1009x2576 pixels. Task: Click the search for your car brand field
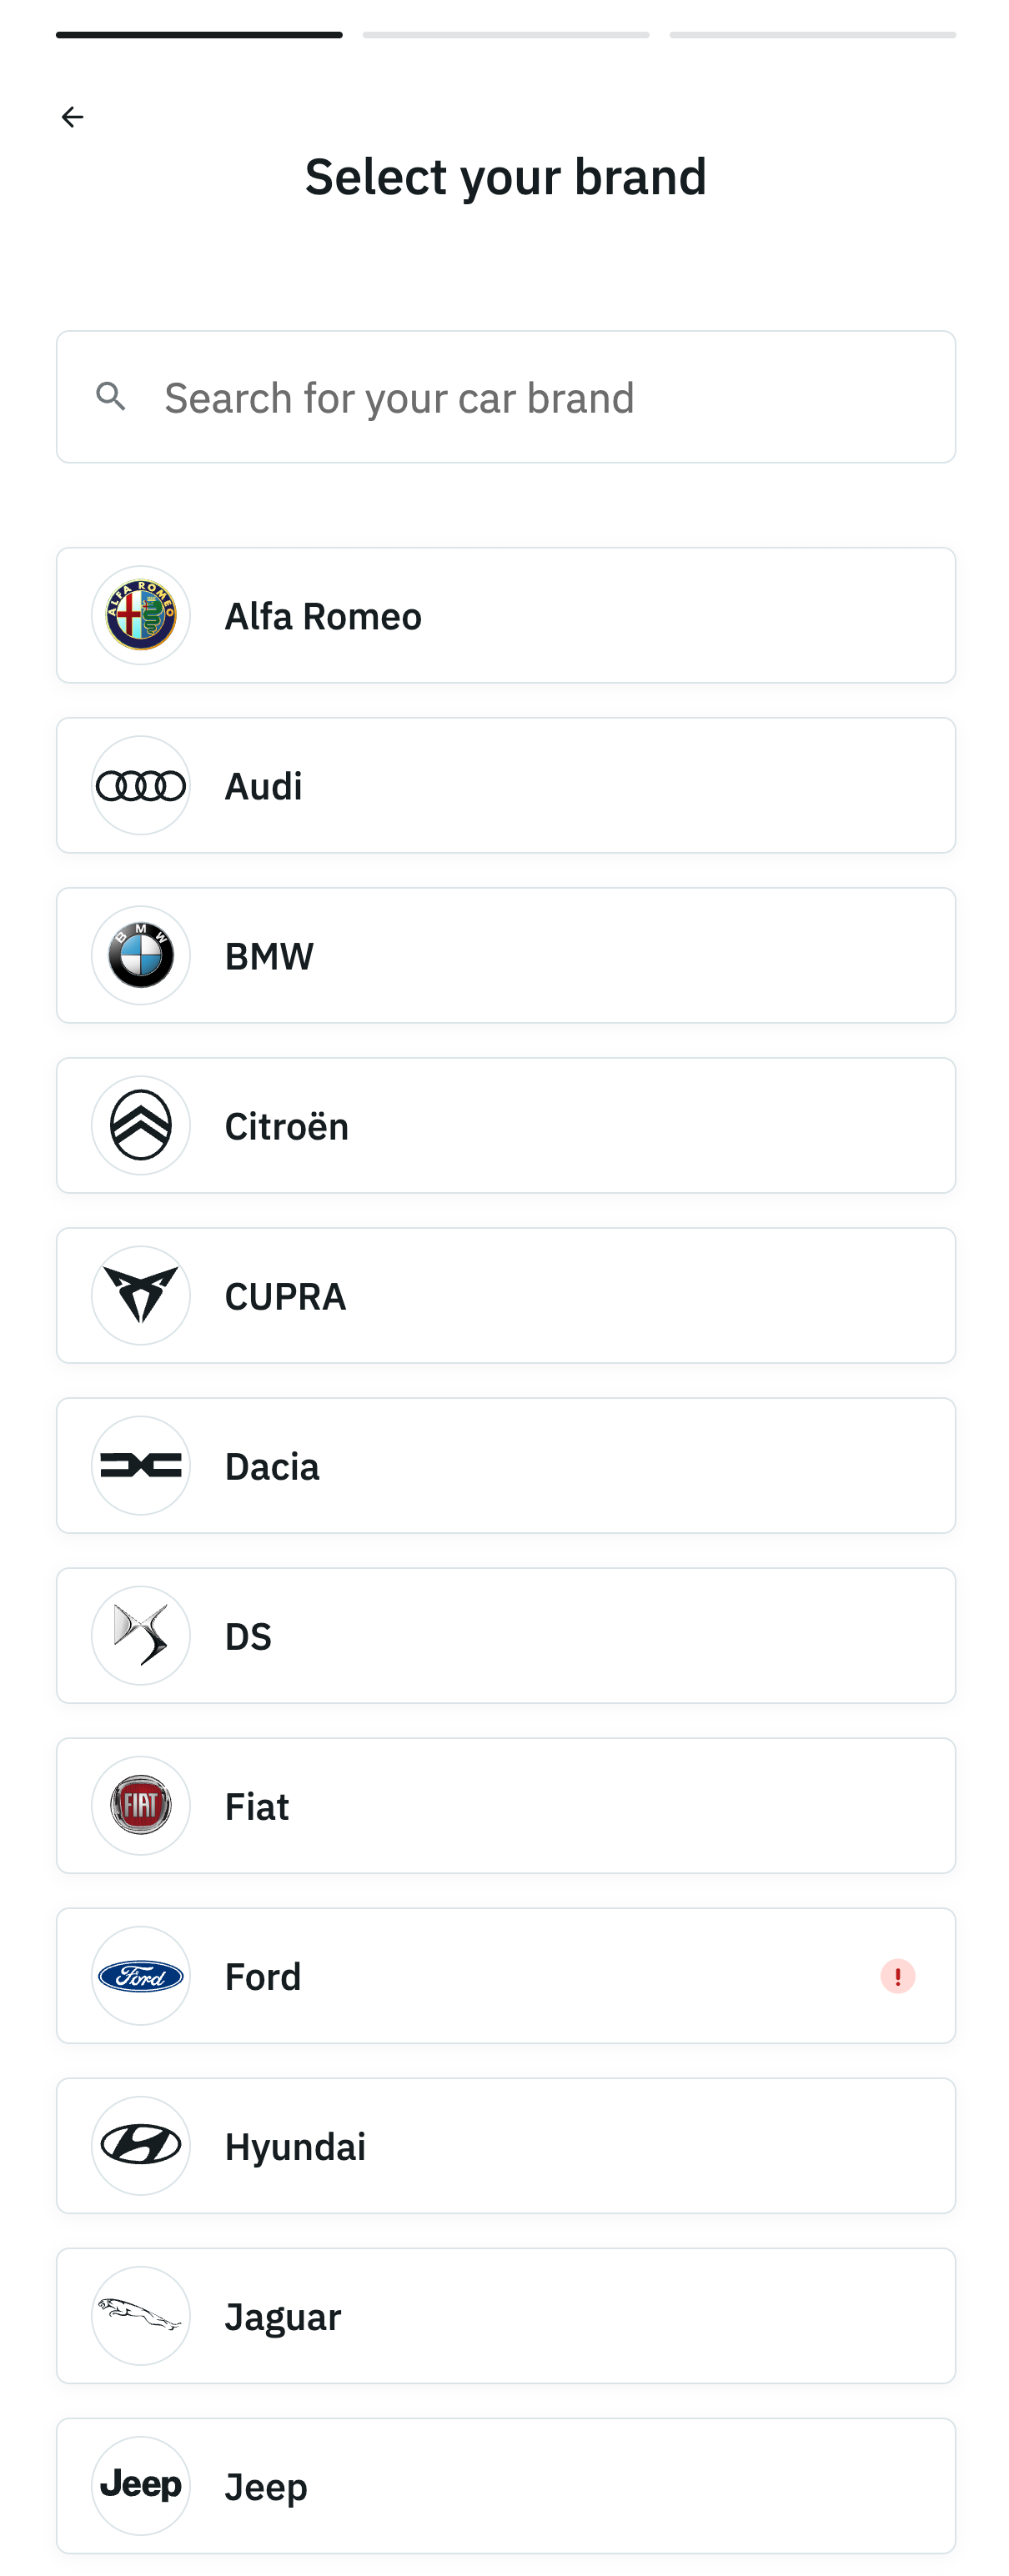point(505,396)
